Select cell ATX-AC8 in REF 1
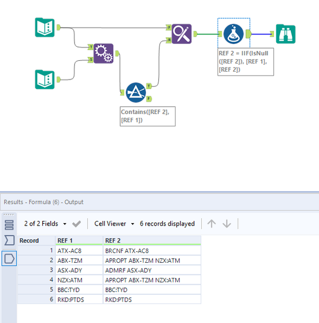 79,251
